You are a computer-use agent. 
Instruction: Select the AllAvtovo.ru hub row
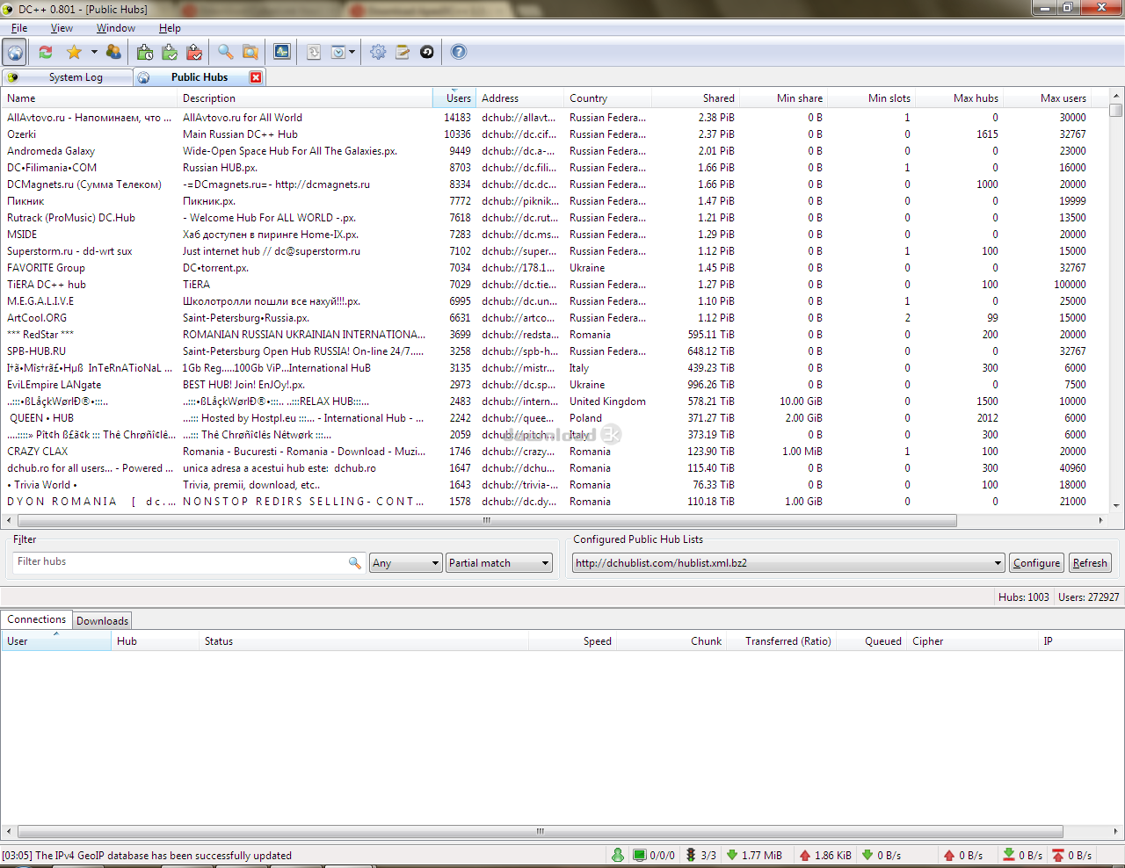coord(555,118)
